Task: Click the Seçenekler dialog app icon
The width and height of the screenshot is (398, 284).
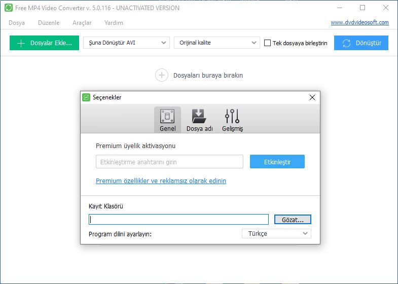Action: [86, 97]
